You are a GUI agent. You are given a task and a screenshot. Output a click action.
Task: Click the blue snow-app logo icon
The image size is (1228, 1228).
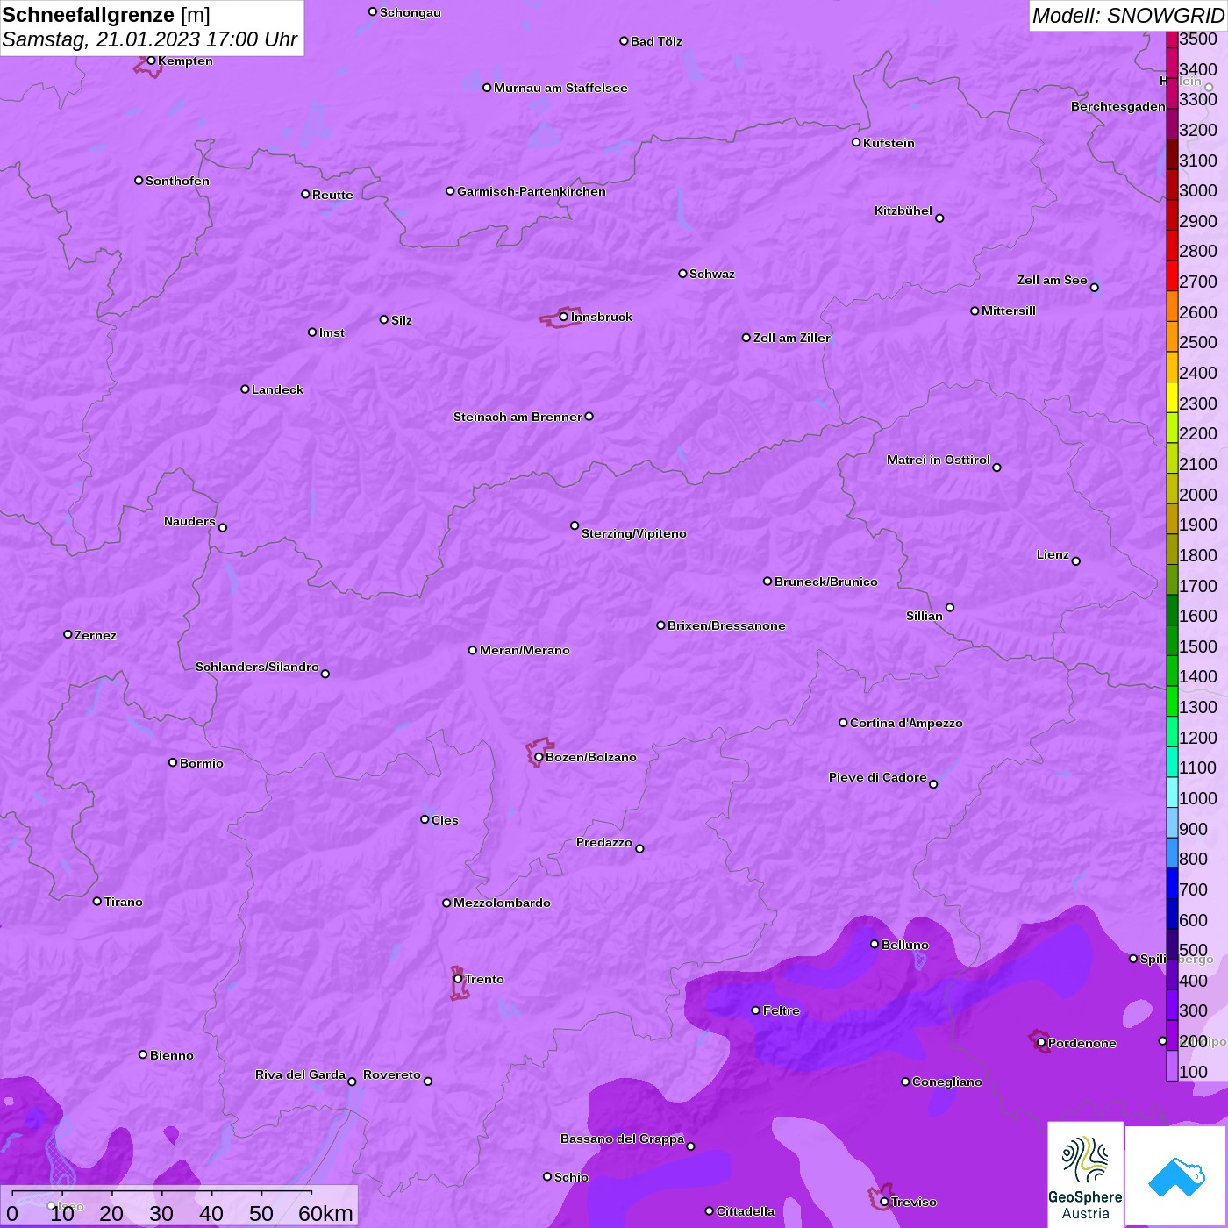coord(1176,1176)
